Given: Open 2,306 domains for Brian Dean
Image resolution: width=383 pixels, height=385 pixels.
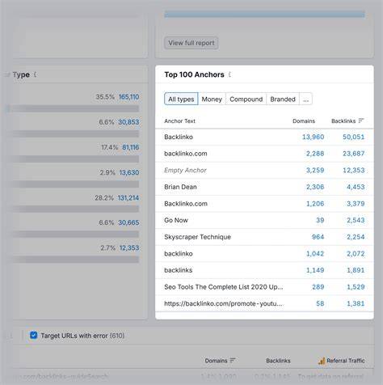Looking at the screenshot, I should (315, 187).
